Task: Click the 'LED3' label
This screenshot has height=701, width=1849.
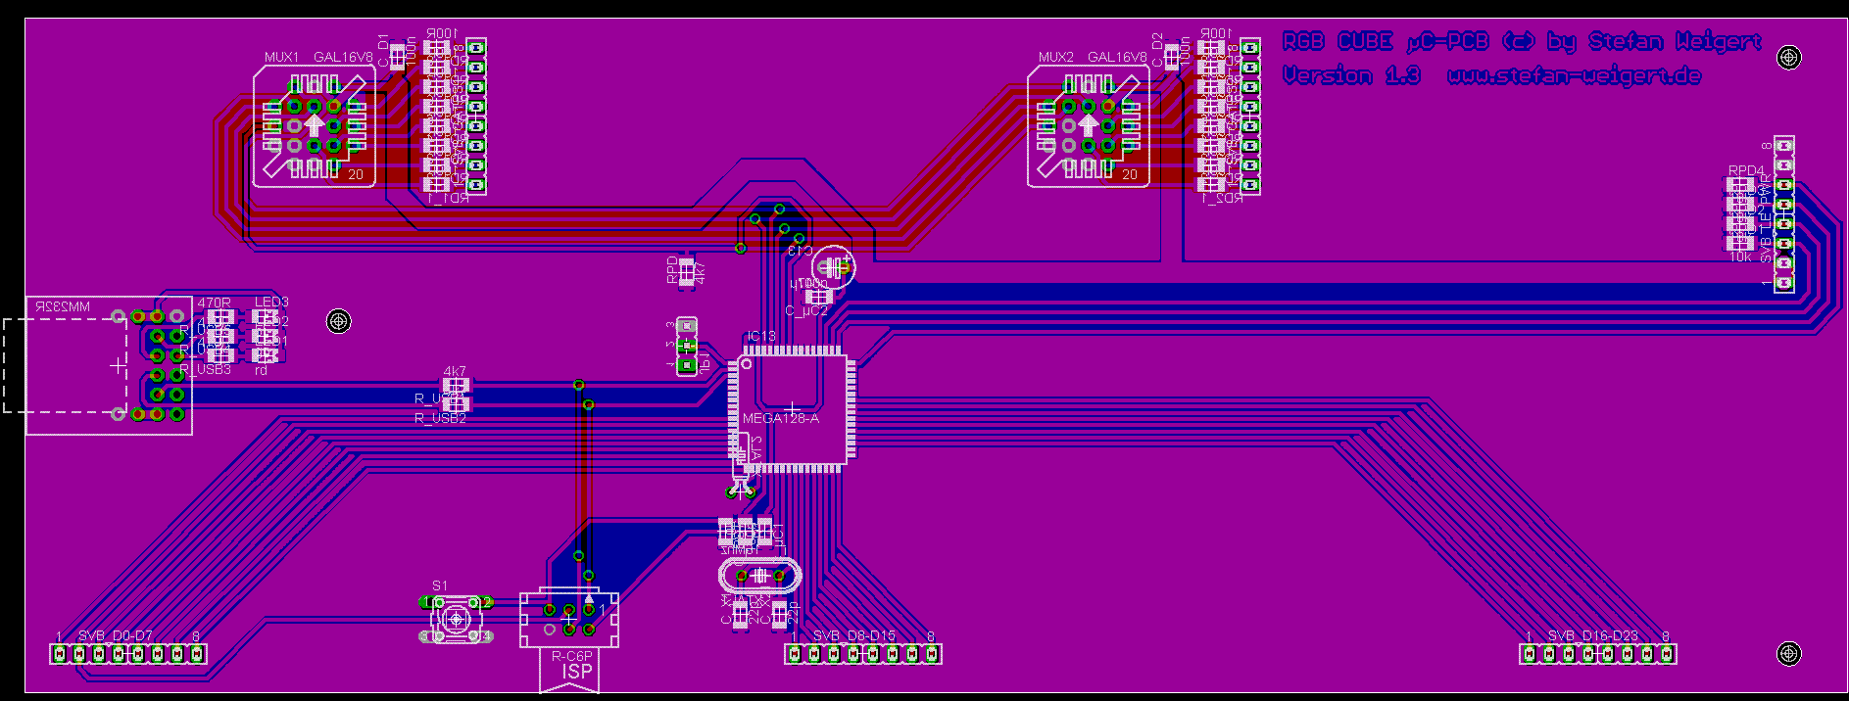Action: point(271,303)
